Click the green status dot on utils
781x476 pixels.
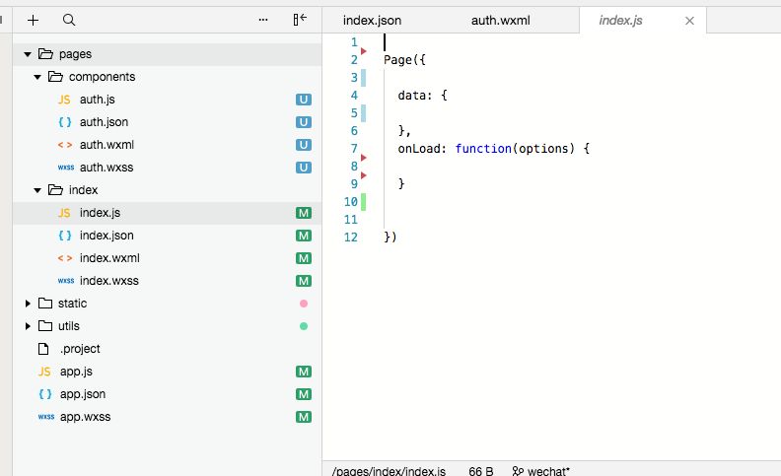pyautogui.click(x=304, y=326)
